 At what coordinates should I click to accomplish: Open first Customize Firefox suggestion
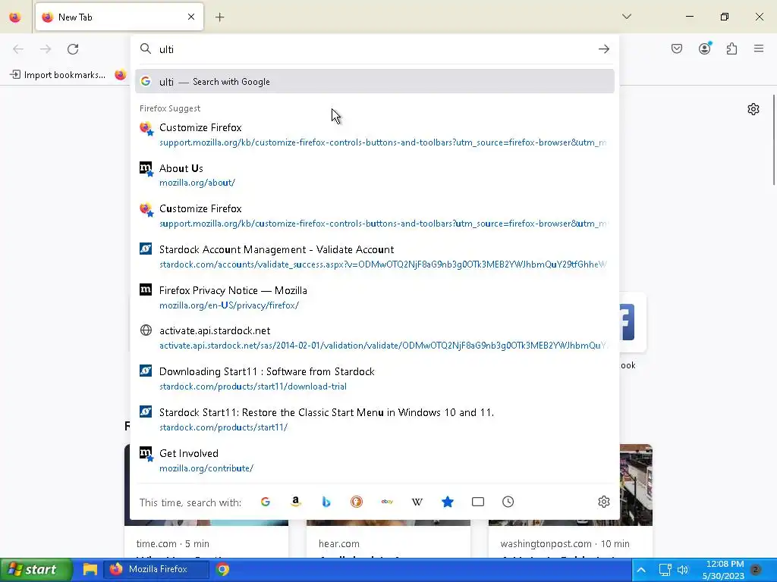375,135
